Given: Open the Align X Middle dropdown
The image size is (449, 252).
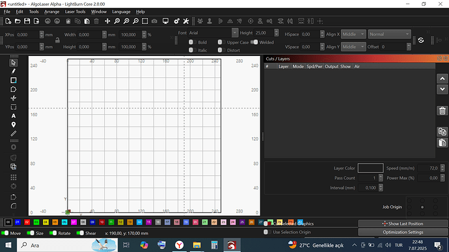Looking at the screenshot, I should click(x=353, y=34).
